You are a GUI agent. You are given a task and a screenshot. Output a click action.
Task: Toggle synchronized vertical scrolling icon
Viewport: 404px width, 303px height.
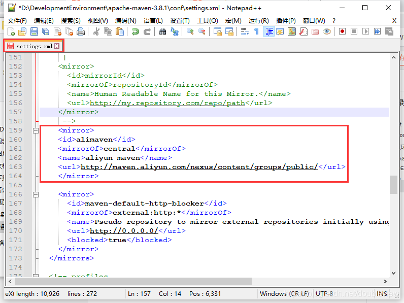(217, 31)
